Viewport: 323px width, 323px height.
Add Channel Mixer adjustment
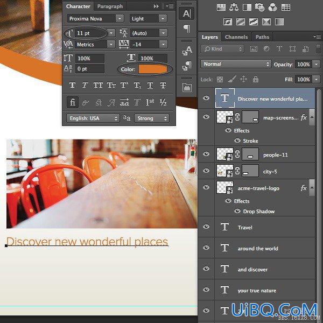(x=273, y=7)
